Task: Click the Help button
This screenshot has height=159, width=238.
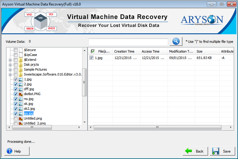Action: pos(17,151)
